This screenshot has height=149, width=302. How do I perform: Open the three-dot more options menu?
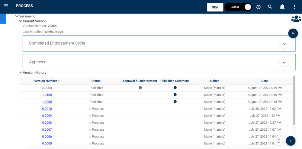coord(294,7)
